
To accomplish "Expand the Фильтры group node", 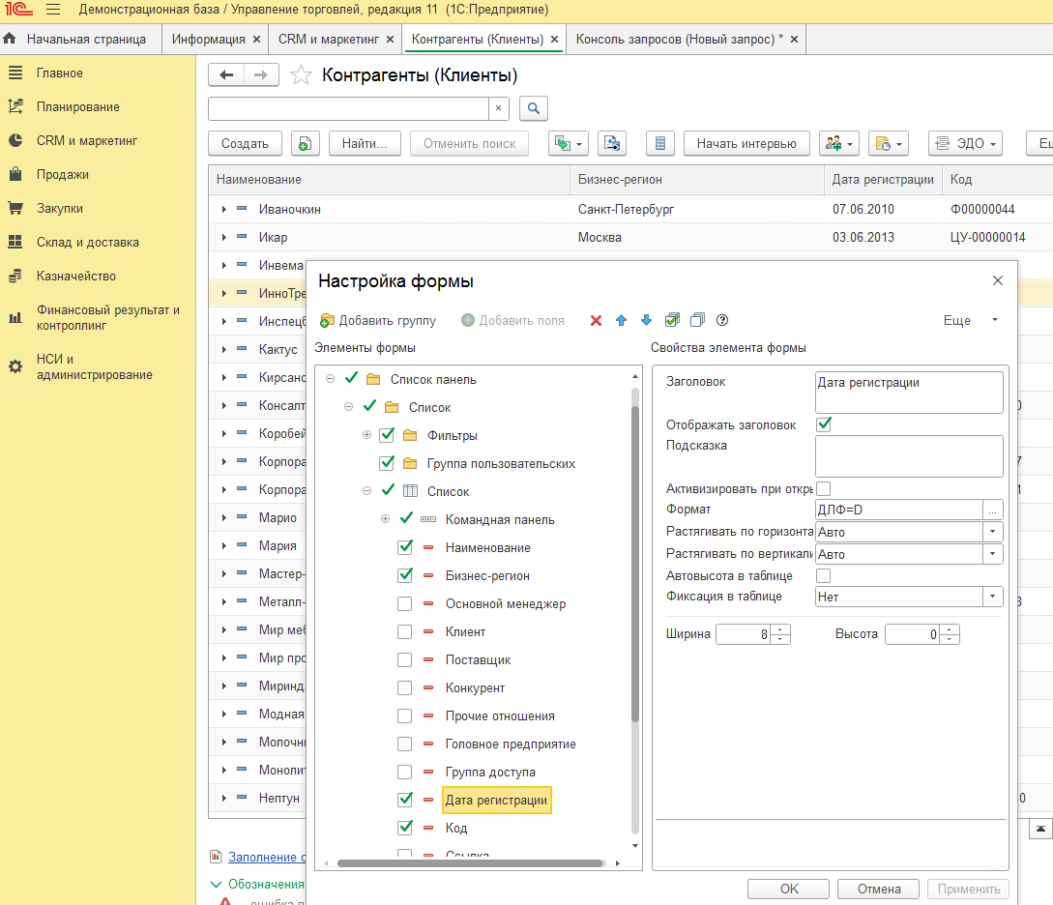I will coord(366,435).
